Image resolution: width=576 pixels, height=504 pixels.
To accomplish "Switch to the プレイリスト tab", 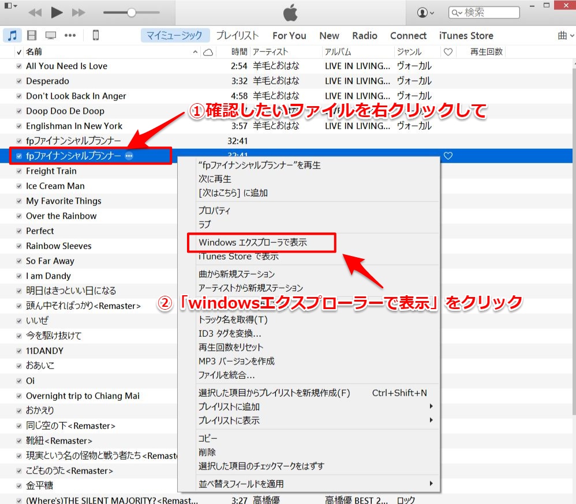I will 237,36.
